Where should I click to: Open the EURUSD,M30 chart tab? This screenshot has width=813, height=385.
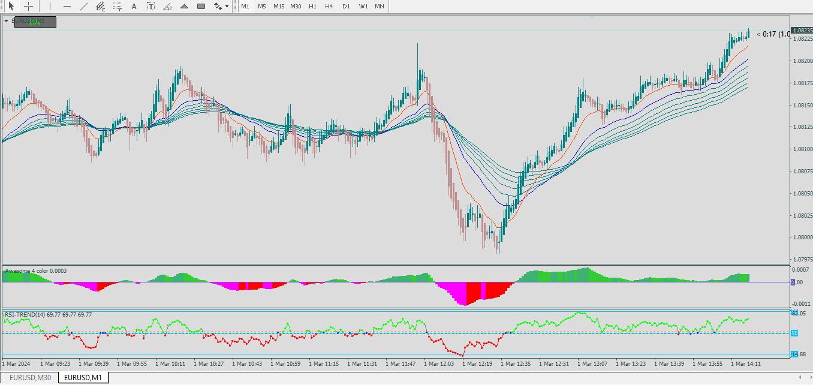[30, 377]
